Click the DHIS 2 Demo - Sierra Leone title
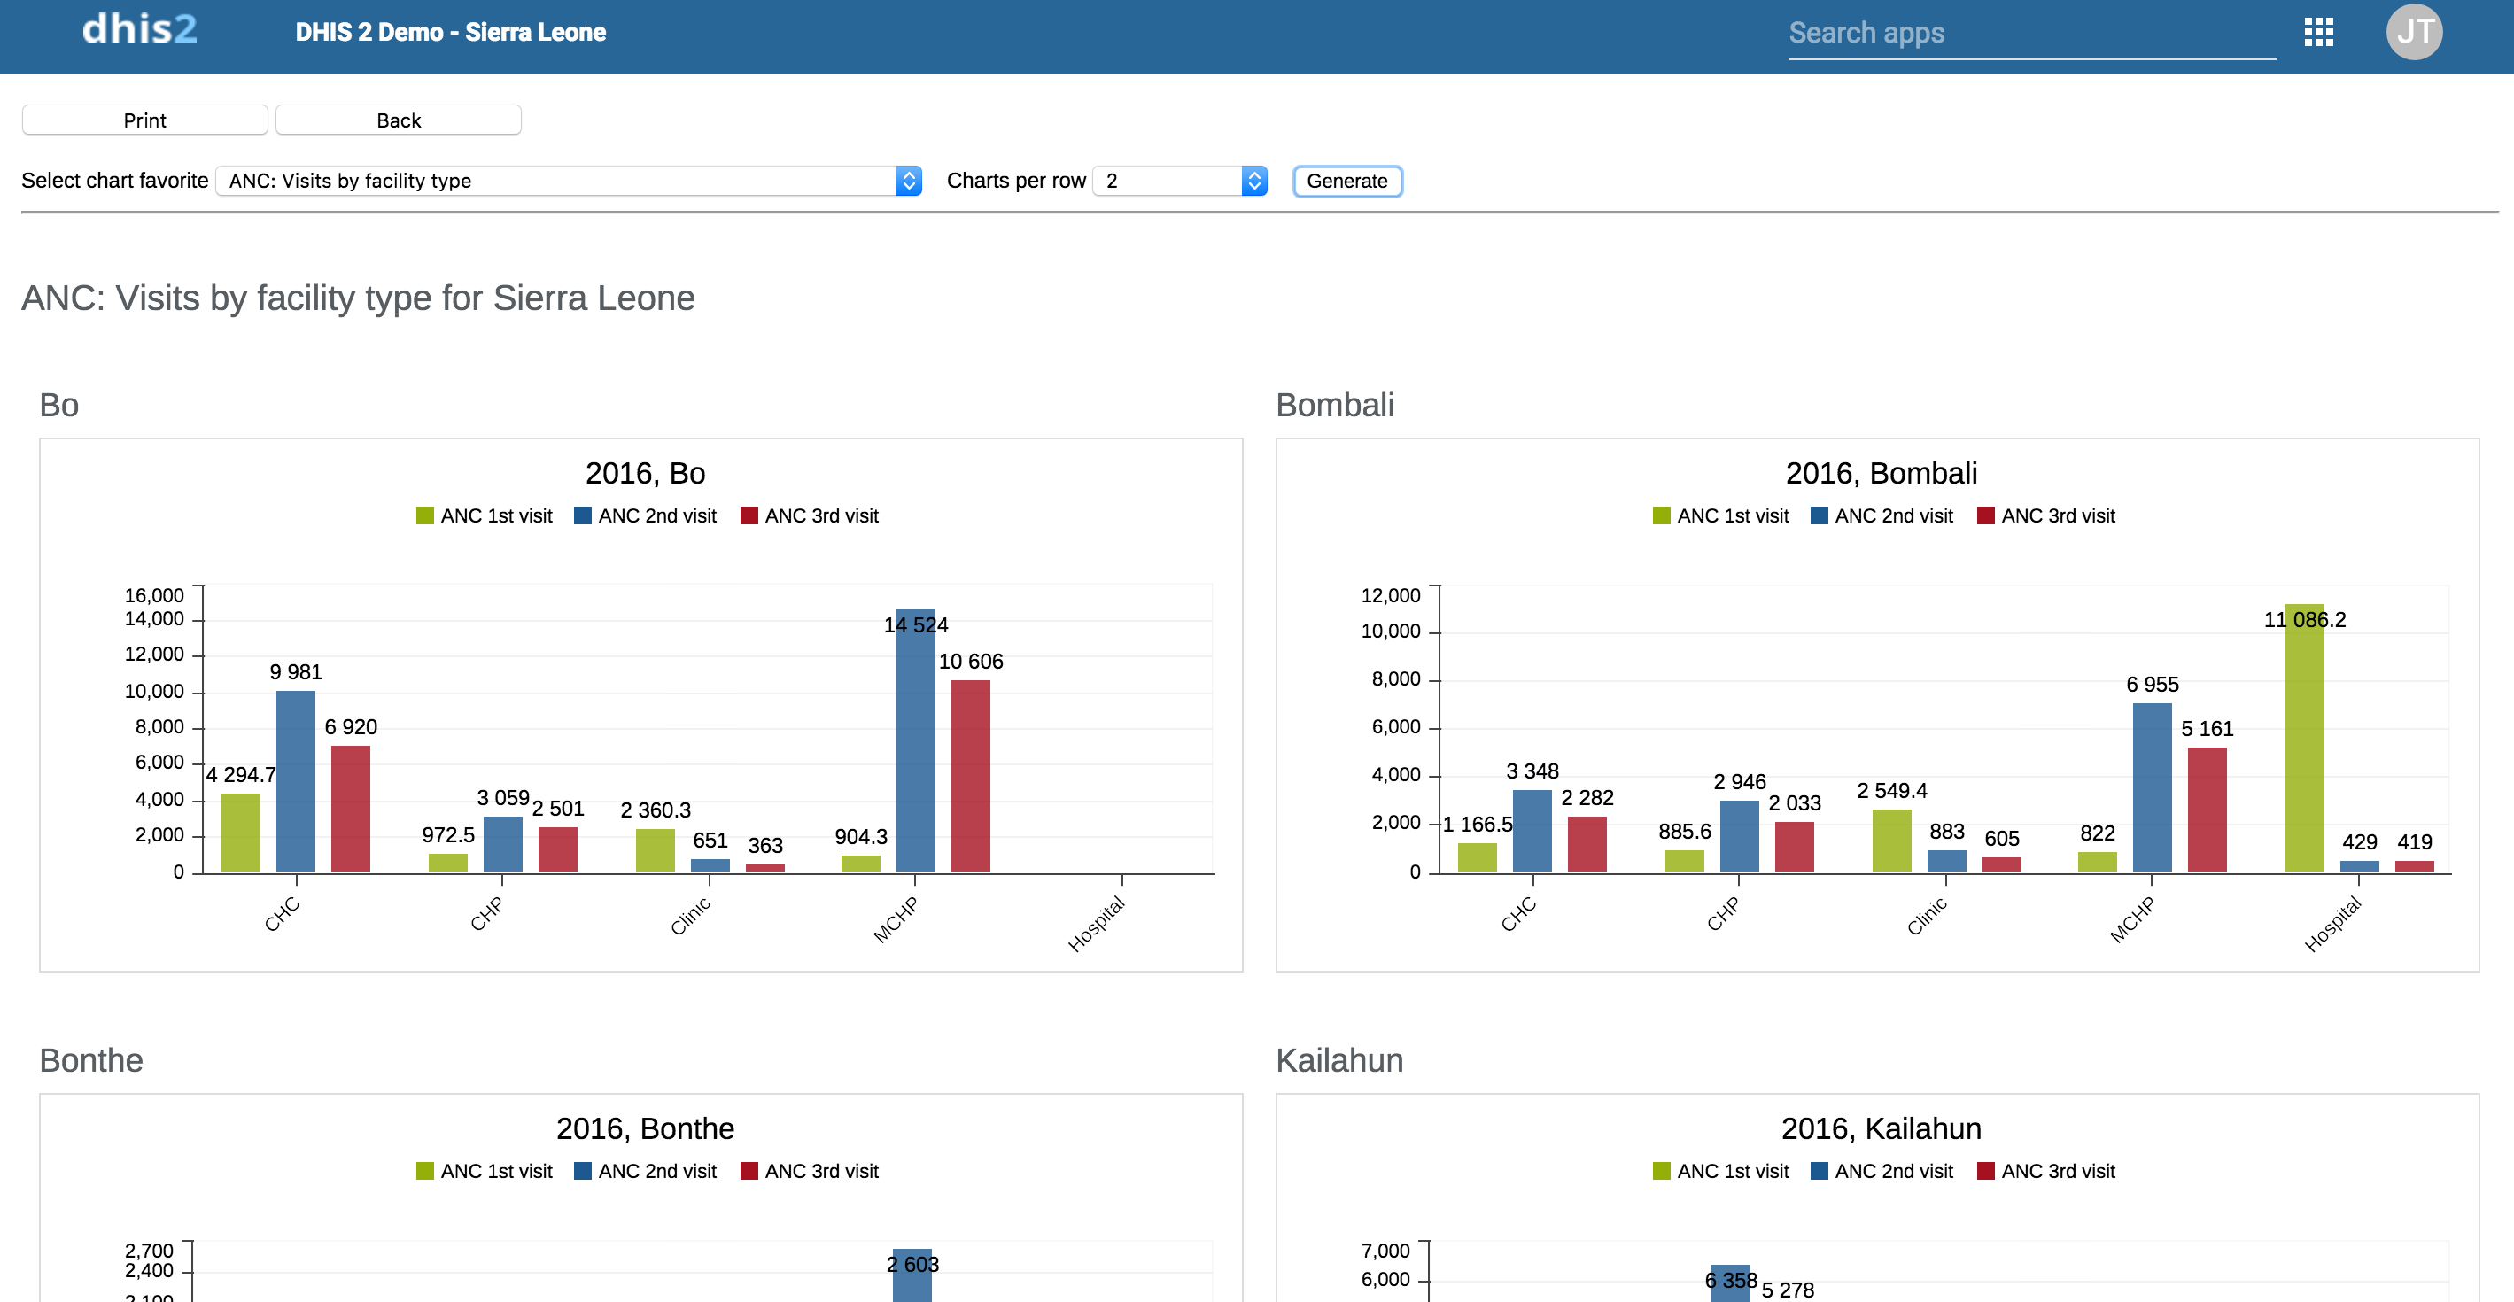 (x=450, y=32)
